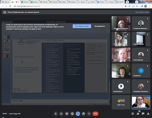Screen dimensions: 152x118
Task: Open more options three-dot menu
Action: 89,114
